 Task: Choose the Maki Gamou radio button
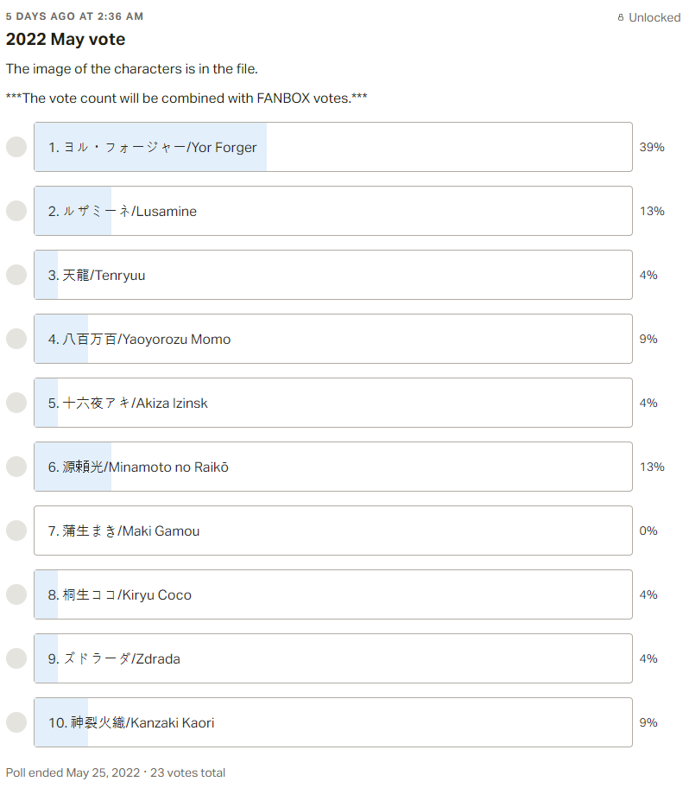(16, 531)
